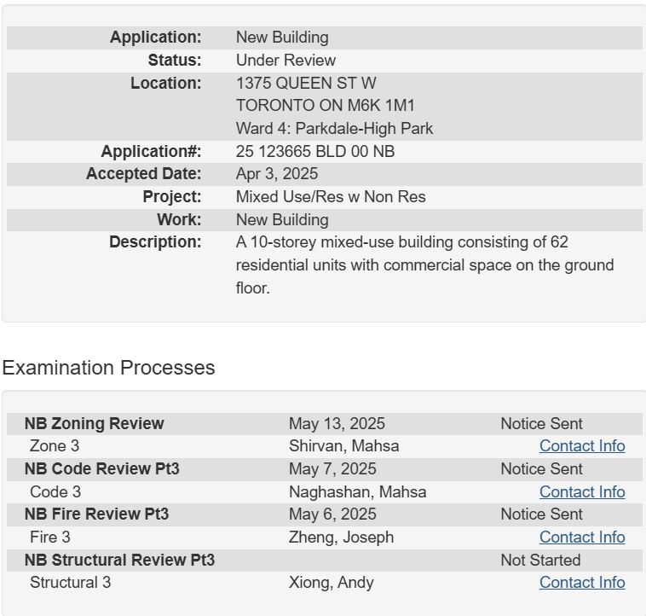Image resolution: width=646 pixels, height=616 pixels.
Task: Select the NB Structural Review Pt3 row title
Action: coord(119,561)
